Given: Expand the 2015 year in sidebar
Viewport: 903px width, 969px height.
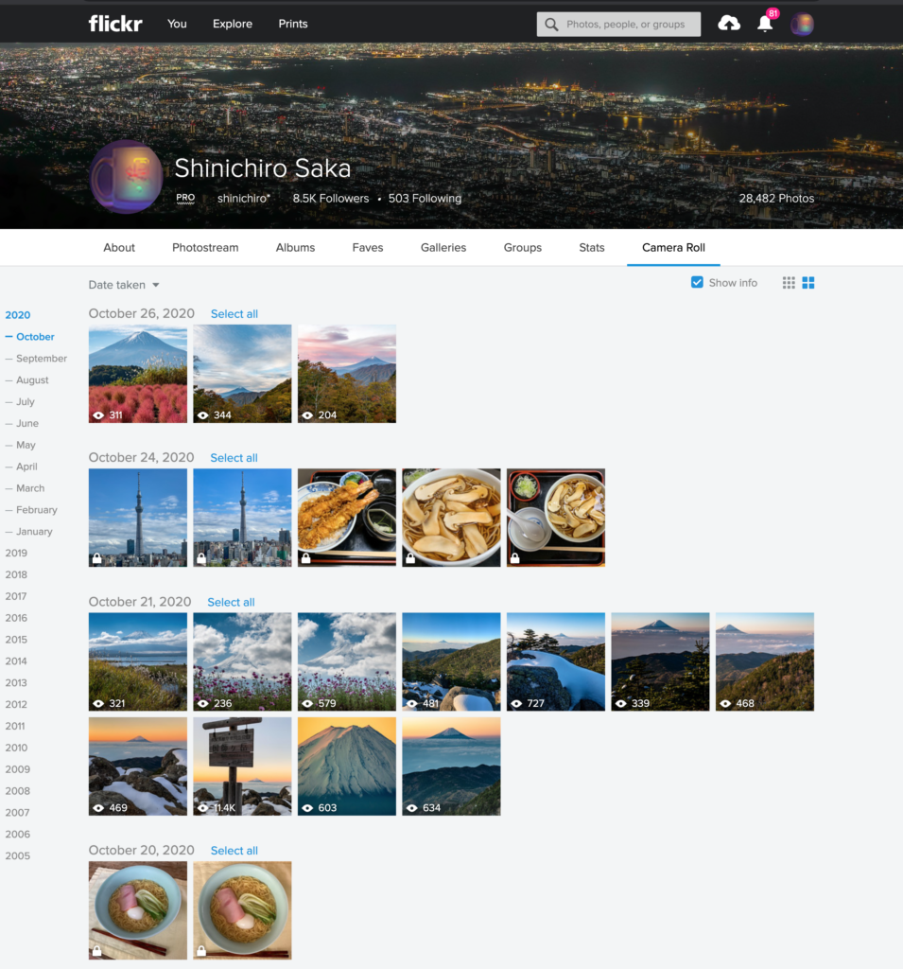Looking at the screenshot, I should 16,640.
